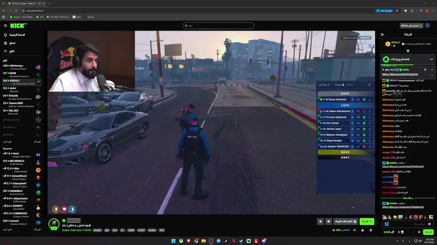Expand the pinned Discord message chevron
Screen dimensions: 437x245
pos(432,75)
